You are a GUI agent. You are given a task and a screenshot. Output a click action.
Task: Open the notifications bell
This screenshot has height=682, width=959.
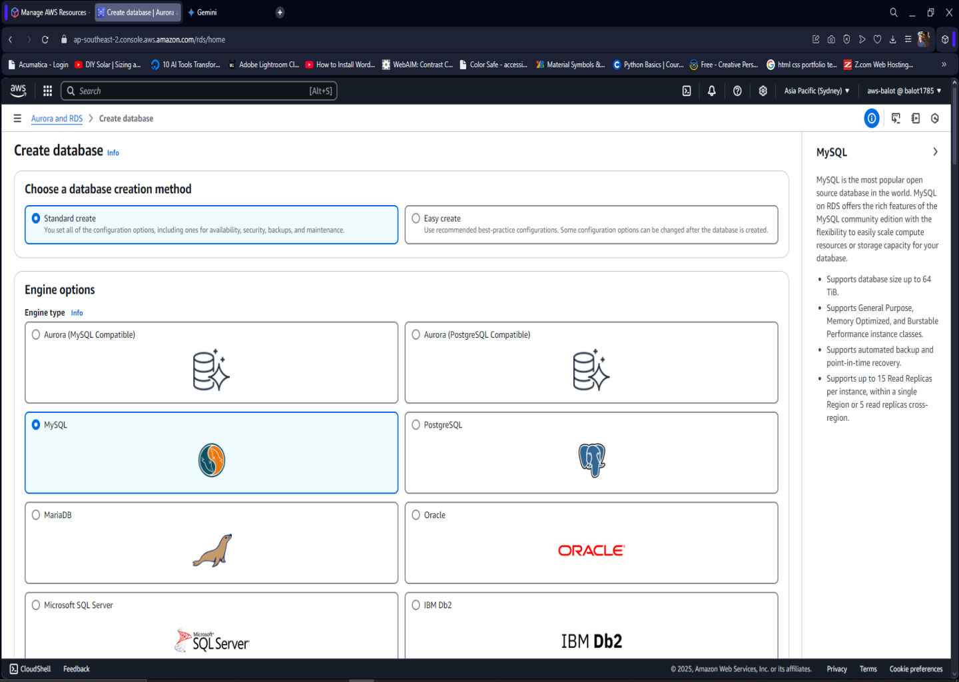point(712,91)
